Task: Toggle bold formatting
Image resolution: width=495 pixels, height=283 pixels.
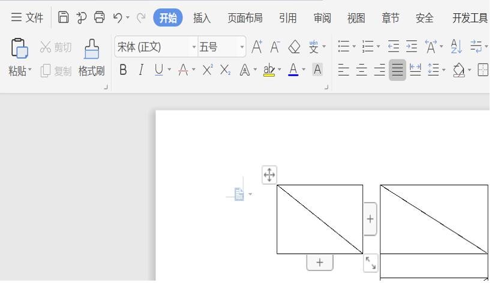Action: coord(123,70)
